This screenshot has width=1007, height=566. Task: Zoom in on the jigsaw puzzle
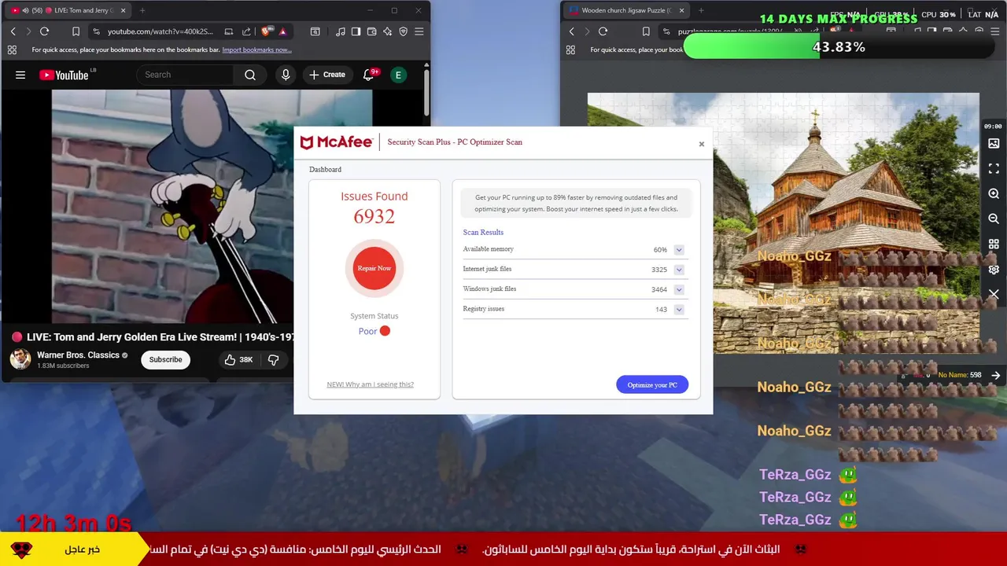click(994, 194)
